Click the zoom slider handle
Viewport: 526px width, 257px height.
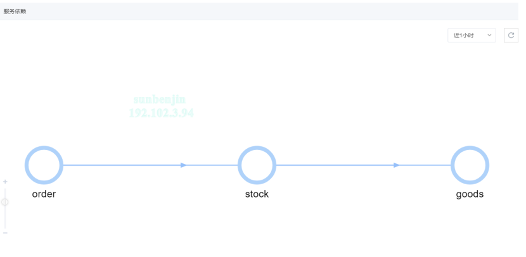click(5, 202)
